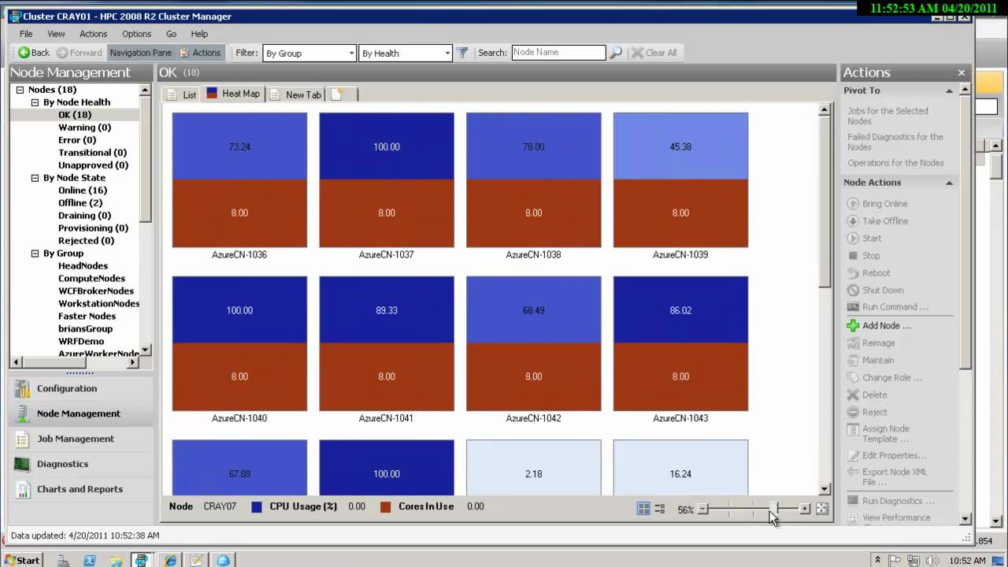The height and width of the screenshot is (567, 1008).
Task: Click the Back navigation arrow icon
Action: (24, 53)
